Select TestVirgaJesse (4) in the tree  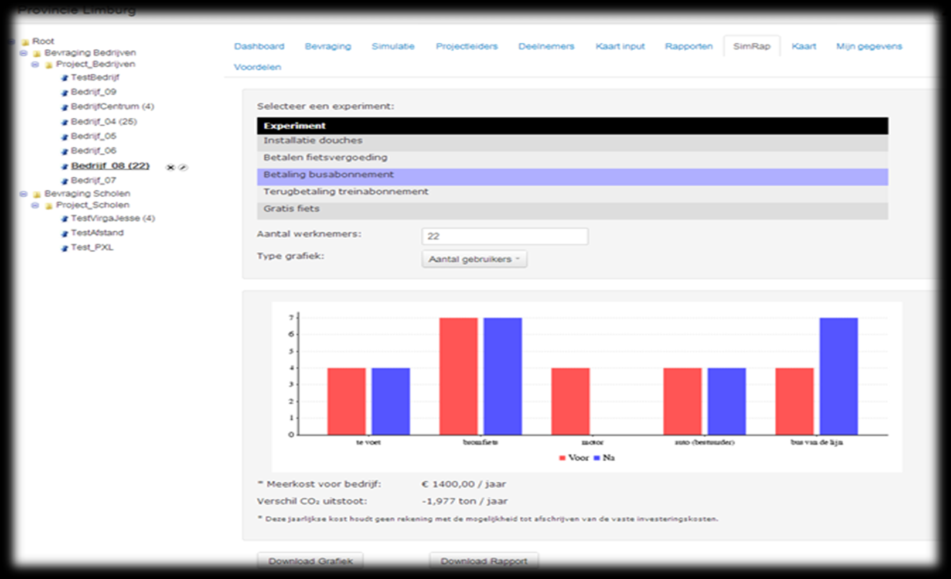(113, 218)
